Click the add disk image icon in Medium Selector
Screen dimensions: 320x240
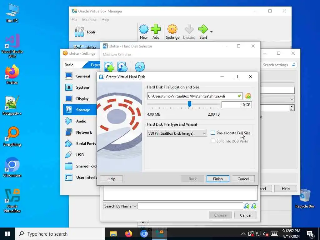[109, 67]
